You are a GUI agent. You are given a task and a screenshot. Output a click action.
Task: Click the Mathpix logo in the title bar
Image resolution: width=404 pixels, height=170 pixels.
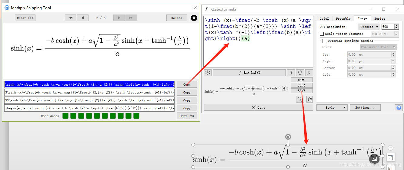click(7, 8)
